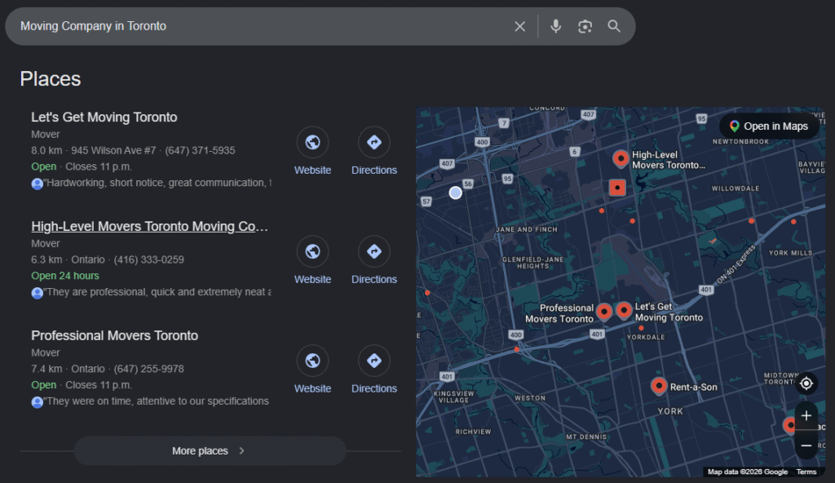The image size is (835, 483).
Task: Submit search with magnifying glass icon
Action: (614, 26)
